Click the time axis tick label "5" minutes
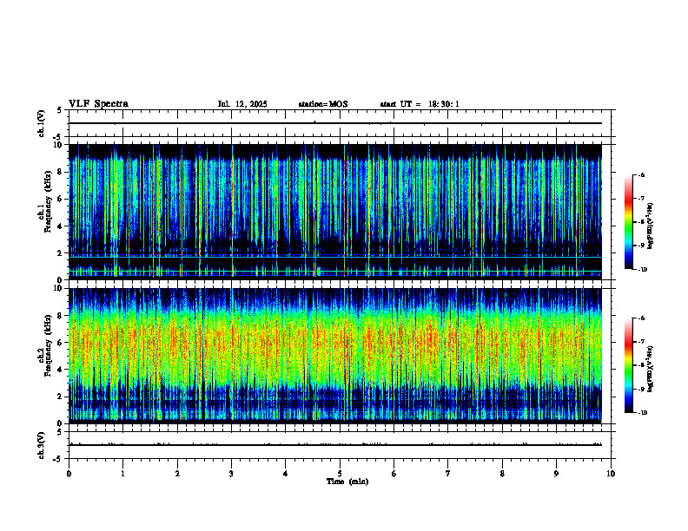The width and height of the screenshot is (688, 531). click(340, 474)
